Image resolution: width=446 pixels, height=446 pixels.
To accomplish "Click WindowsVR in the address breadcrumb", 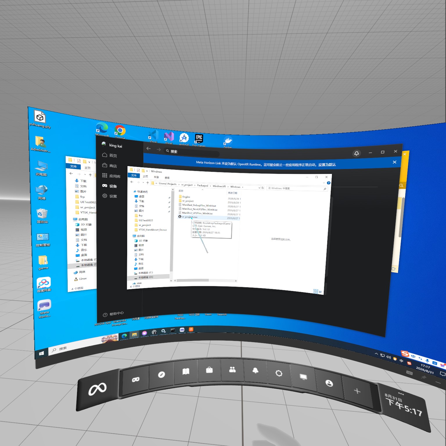I will click(219, 186).
